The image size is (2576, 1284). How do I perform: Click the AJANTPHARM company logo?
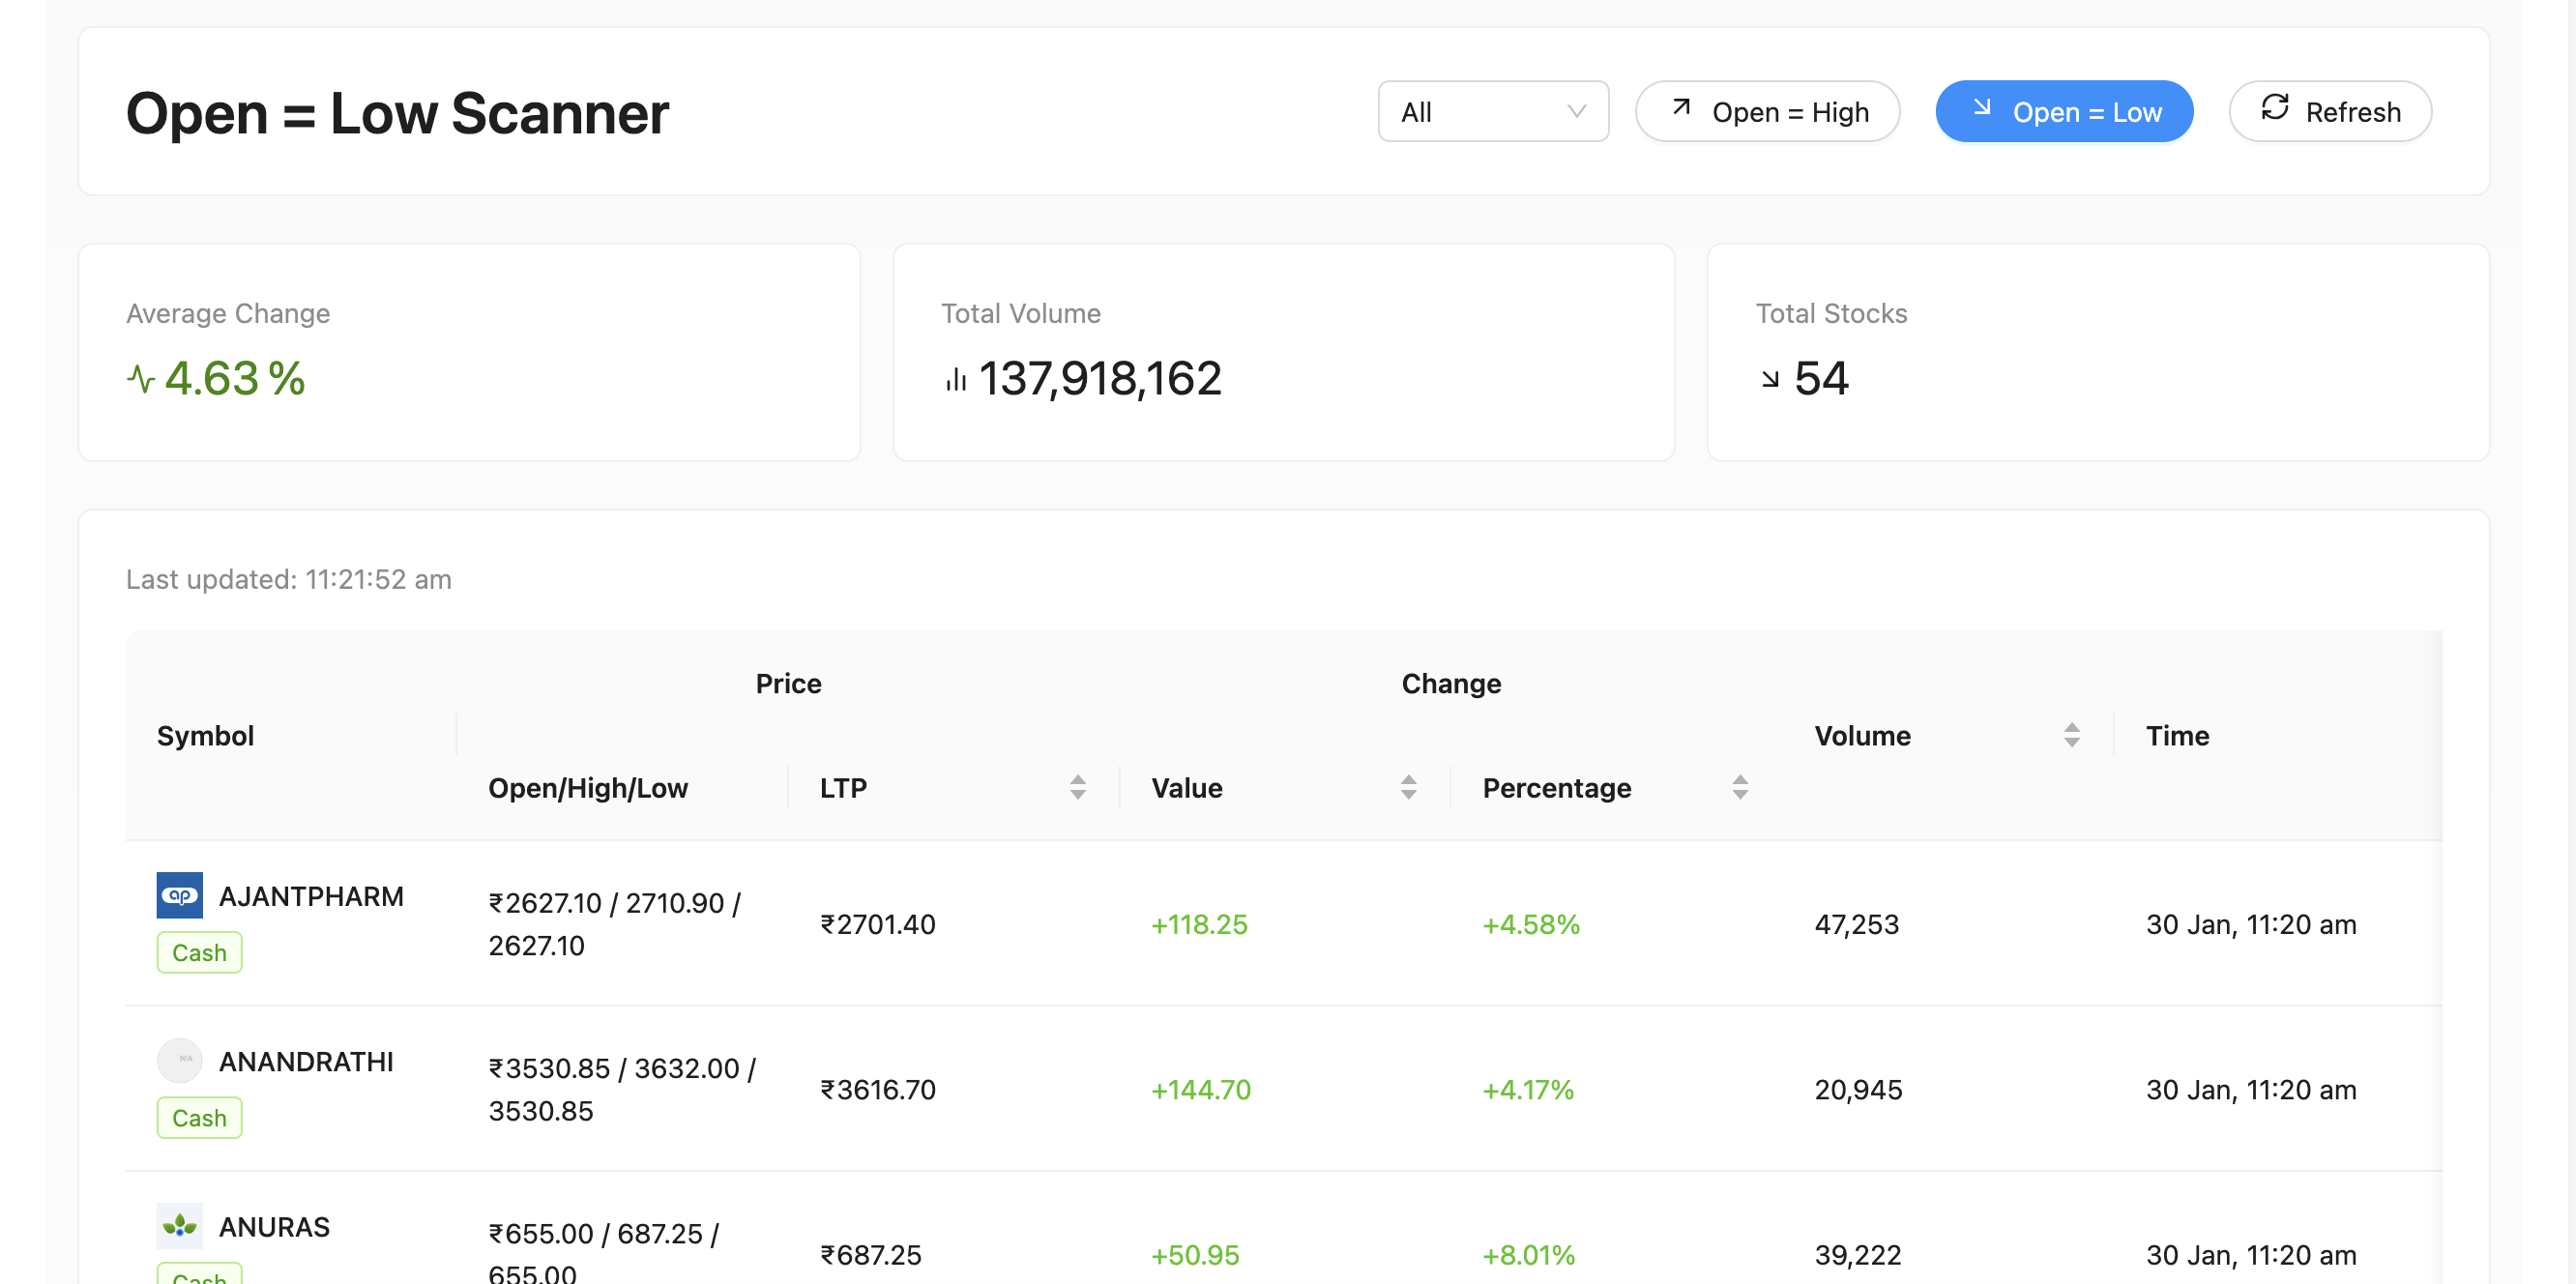(180, 895)
